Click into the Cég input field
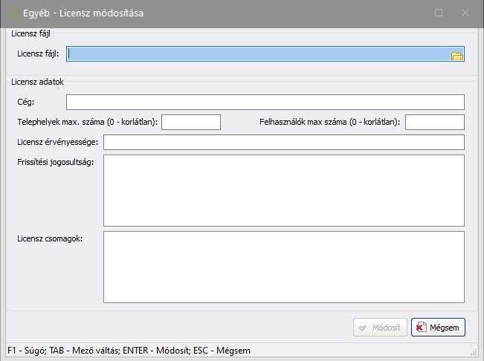484x361 pixels. pyautogui.click(x=265, y=102)
